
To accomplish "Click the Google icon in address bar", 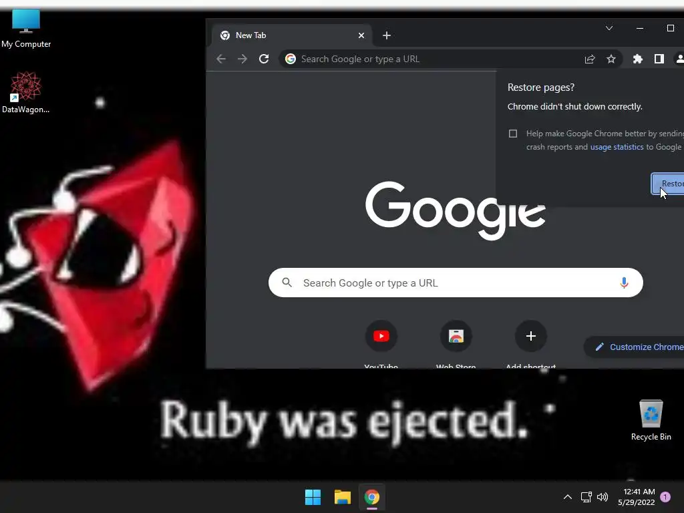I will (x=291, y=59).
